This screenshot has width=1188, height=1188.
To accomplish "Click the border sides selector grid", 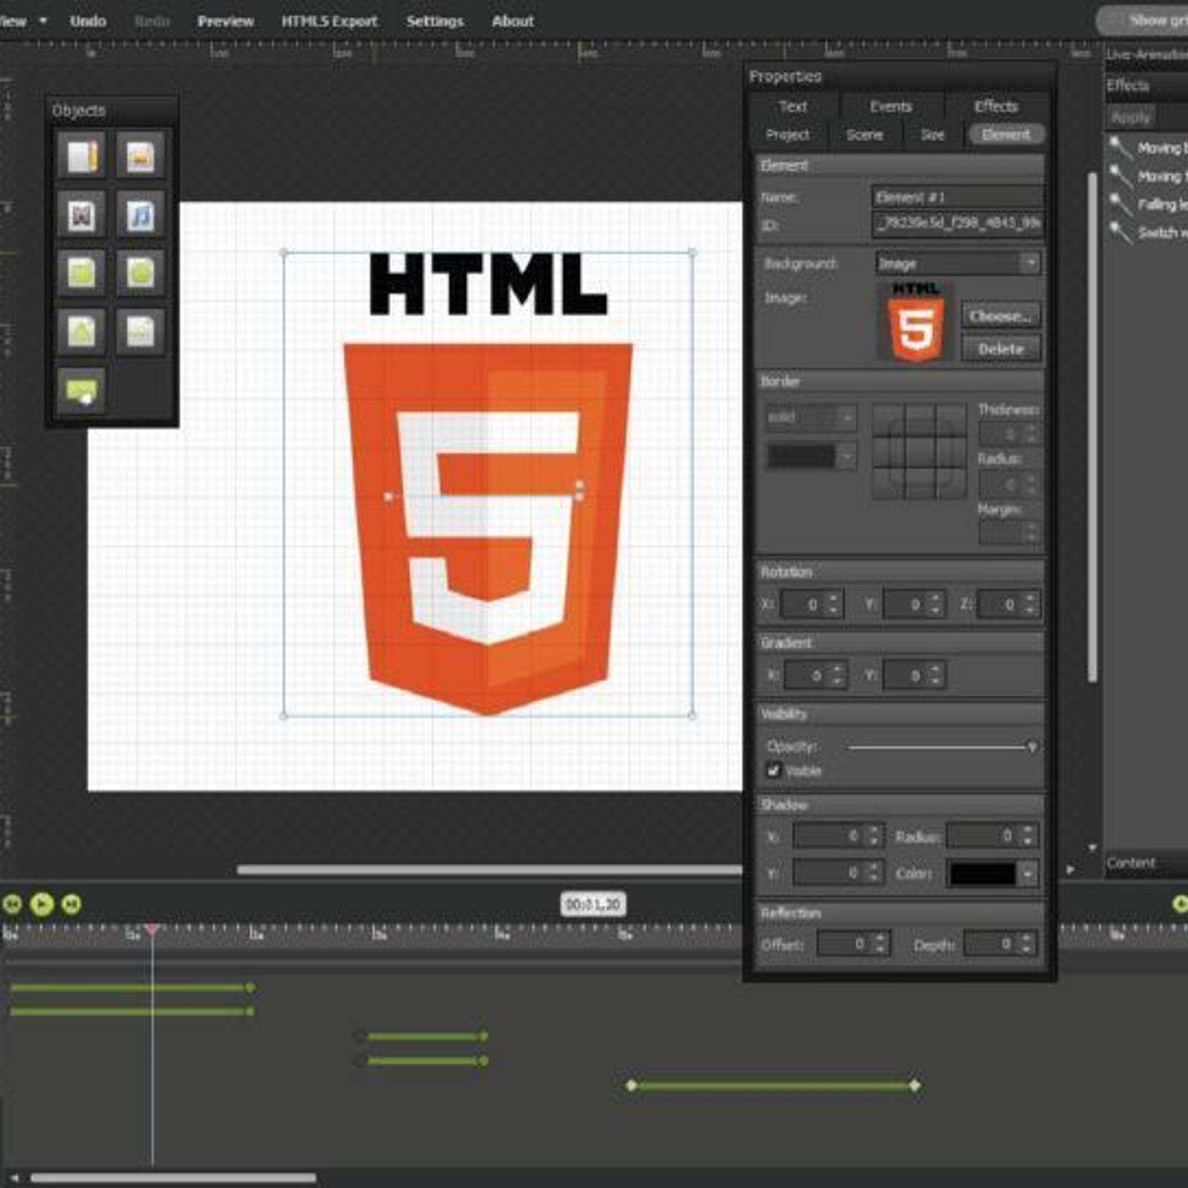I will 919,451.
